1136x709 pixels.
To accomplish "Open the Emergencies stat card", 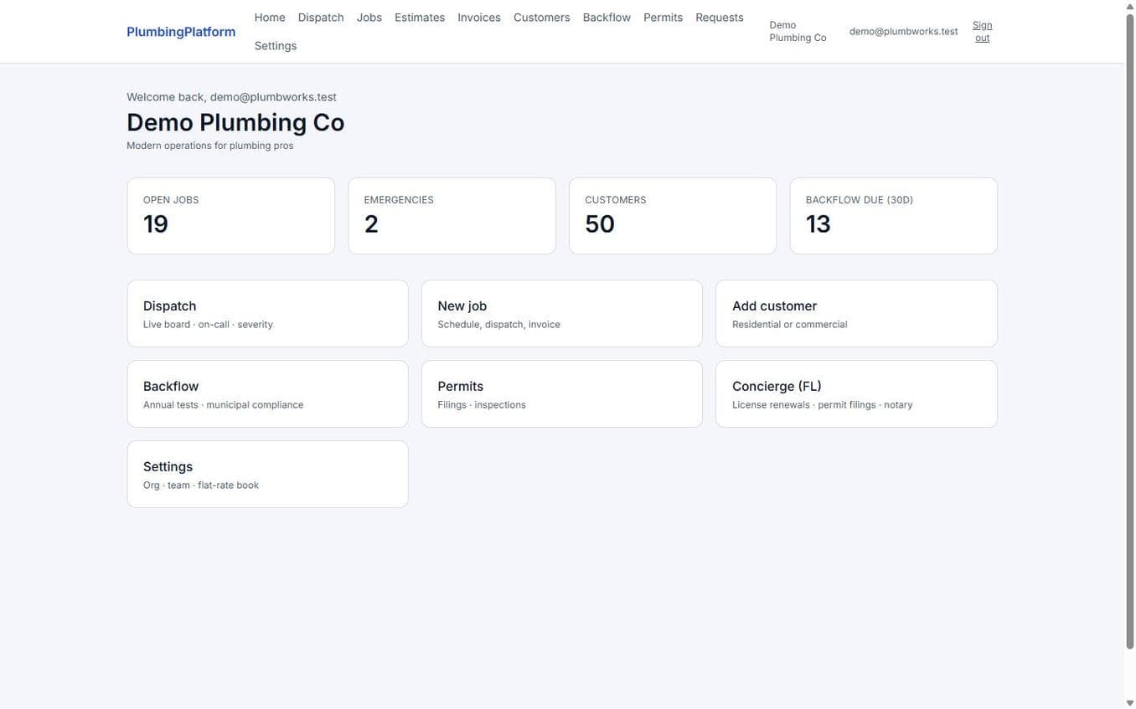I will point(452,216).
